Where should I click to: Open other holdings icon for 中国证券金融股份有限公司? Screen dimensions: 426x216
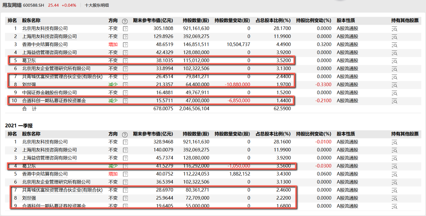point(394,93)
